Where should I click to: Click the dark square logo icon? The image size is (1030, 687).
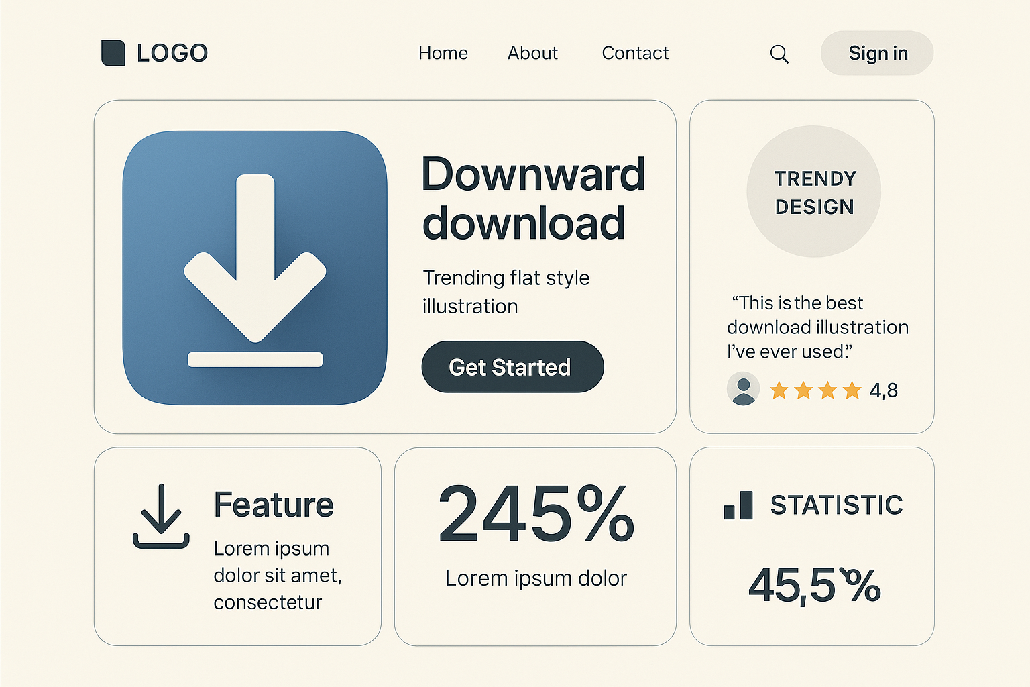(x=113, y=53)
